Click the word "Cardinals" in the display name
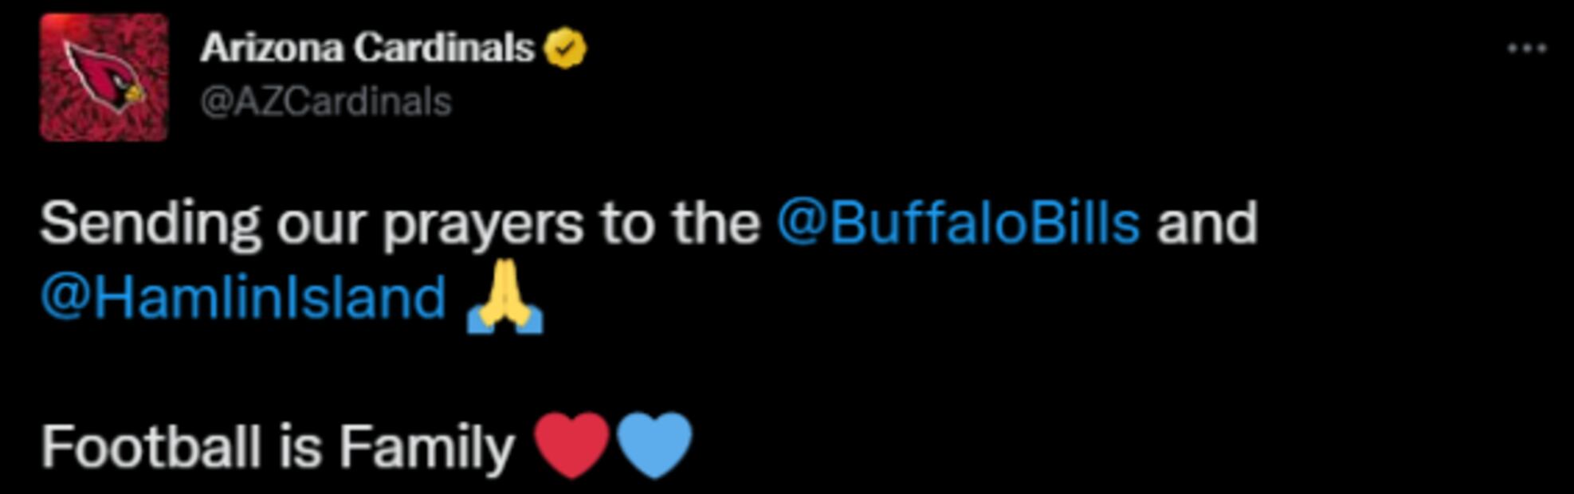Viewport: 1574px width, 494px height. (x=444, y=49)
